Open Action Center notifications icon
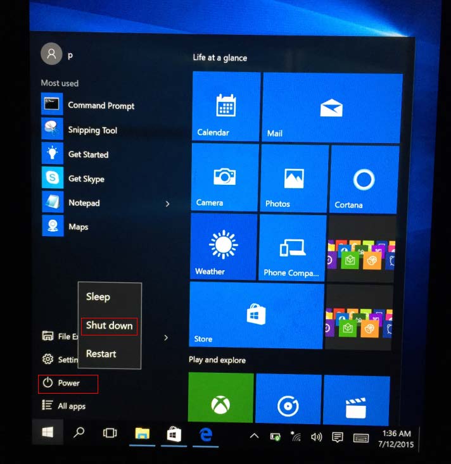The width and height of the screenshot is (451, 464). pyautogui.click(x=337, y=437)
